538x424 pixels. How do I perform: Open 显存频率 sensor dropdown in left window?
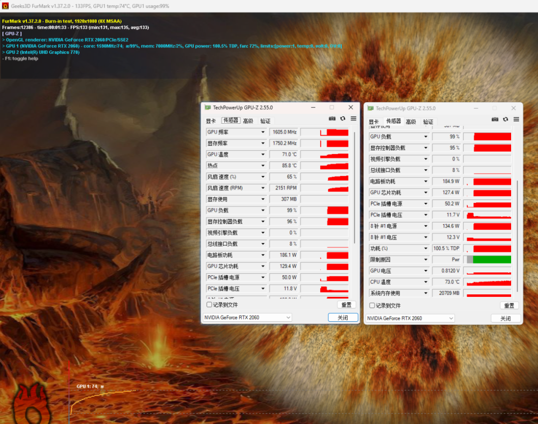click(263, 143)
